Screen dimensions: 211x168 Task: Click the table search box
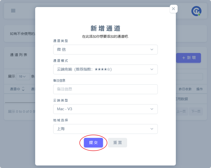point(189,77)
